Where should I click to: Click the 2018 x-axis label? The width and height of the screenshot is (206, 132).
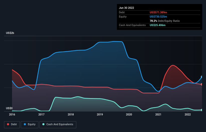click(x=71, y=114)
